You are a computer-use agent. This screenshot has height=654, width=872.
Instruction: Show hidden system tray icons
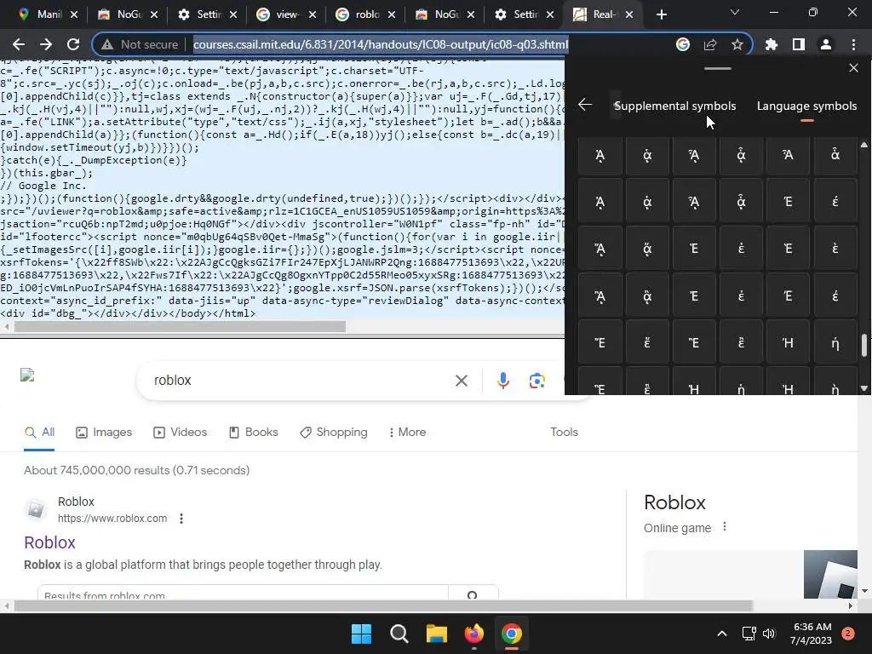(722, 634)
